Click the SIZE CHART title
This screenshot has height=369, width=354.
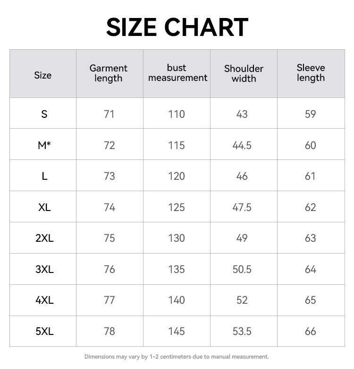coord(177,27)
